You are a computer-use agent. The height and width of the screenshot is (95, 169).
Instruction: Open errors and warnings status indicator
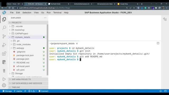tap(32, 91)
